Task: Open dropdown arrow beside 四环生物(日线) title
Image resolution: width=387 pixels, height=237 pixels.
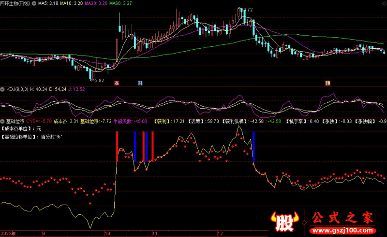Action: (34, 3)
